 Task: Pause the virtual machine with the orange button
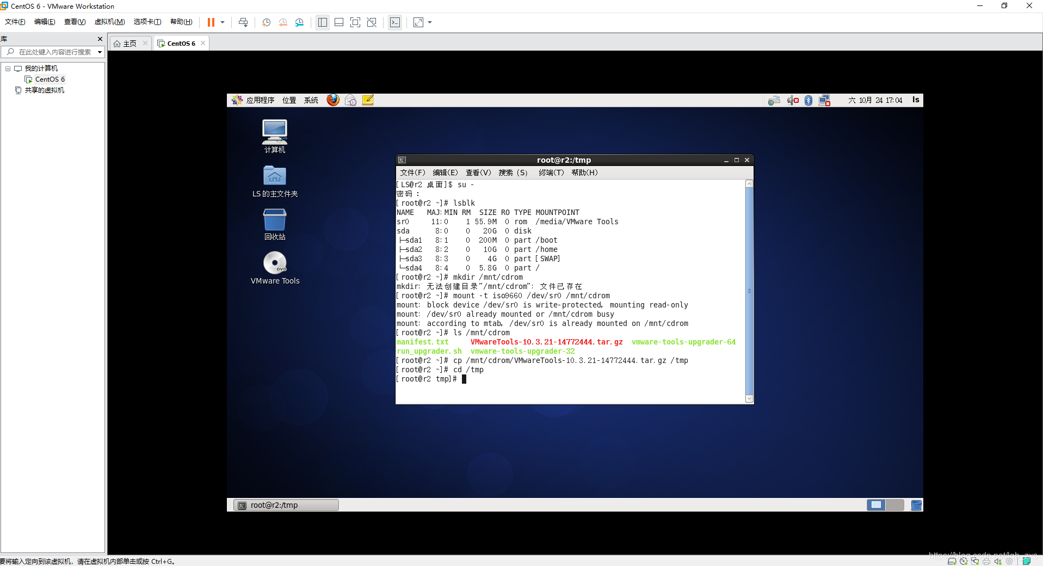point(211,22)
